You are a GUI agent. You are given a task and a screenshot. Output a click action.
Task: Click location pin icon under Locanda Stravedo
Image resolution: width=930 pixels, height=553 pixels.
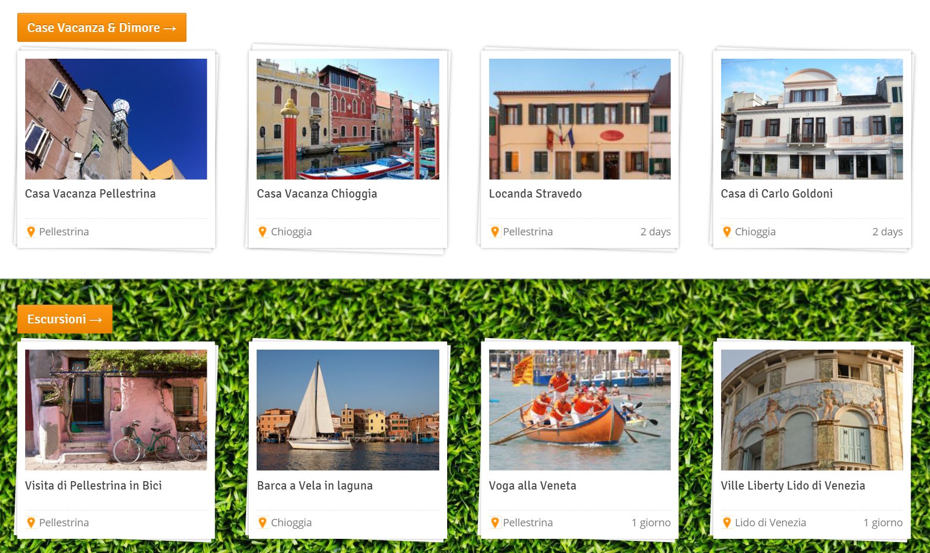495,232
